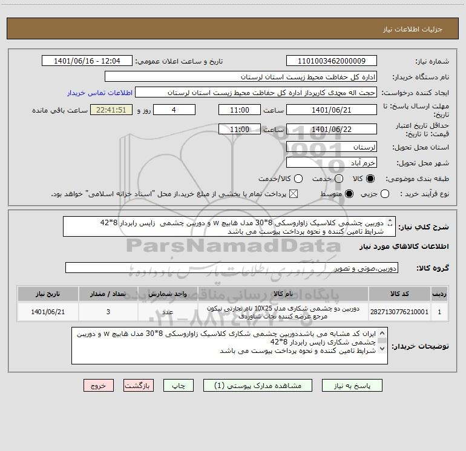This screenshot has width=466, height=451.
Task: Click the unit cell 'عدد'
Action: pyautogui.click(x=168, y=312)
